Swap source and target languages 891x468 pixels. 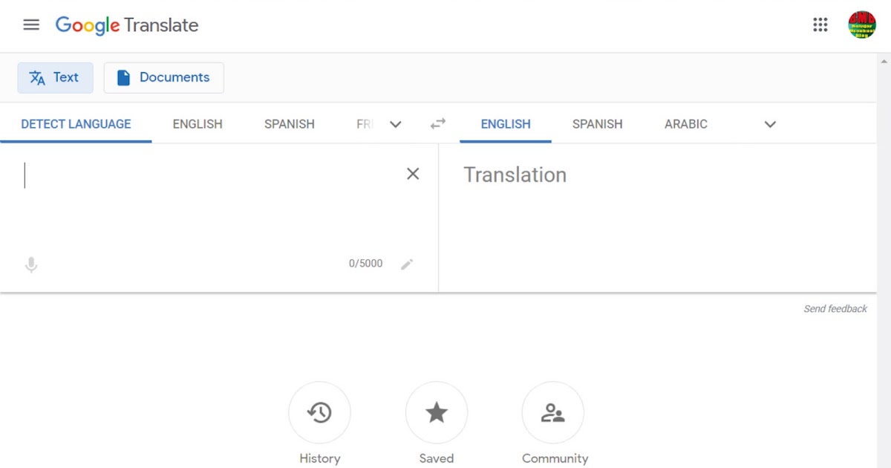(437, 124)
